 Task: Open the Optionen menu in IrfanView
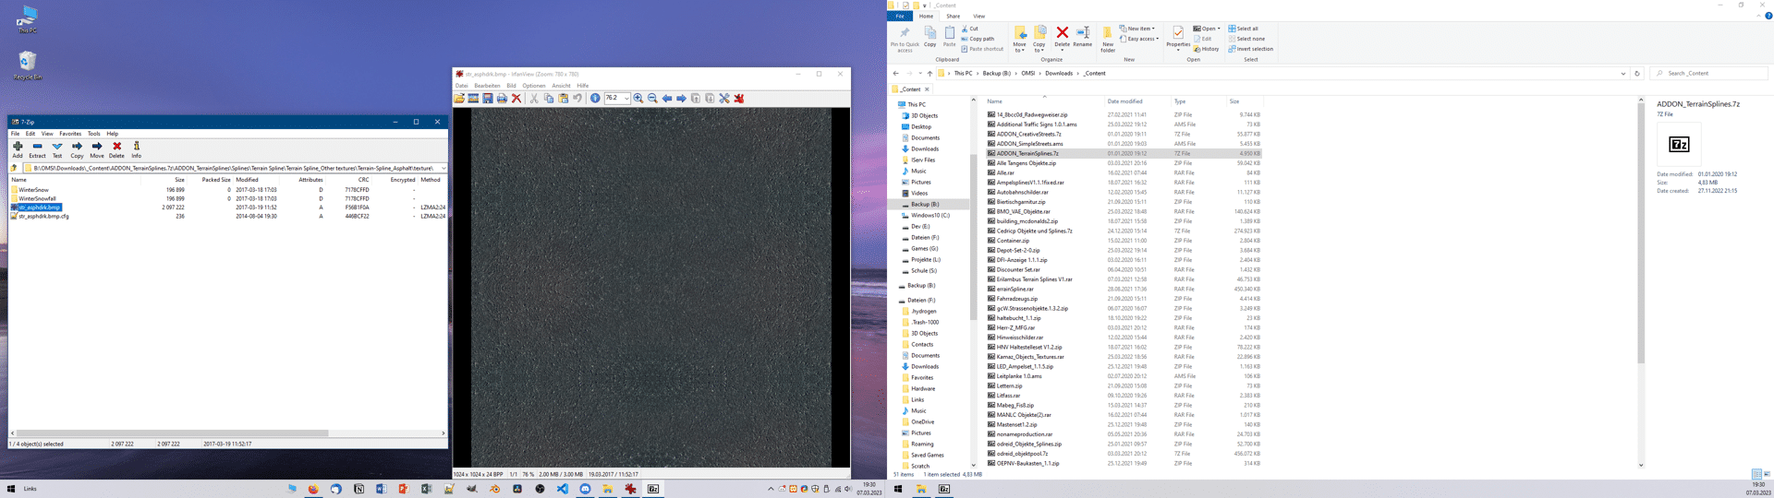click(x=534, y=86)
